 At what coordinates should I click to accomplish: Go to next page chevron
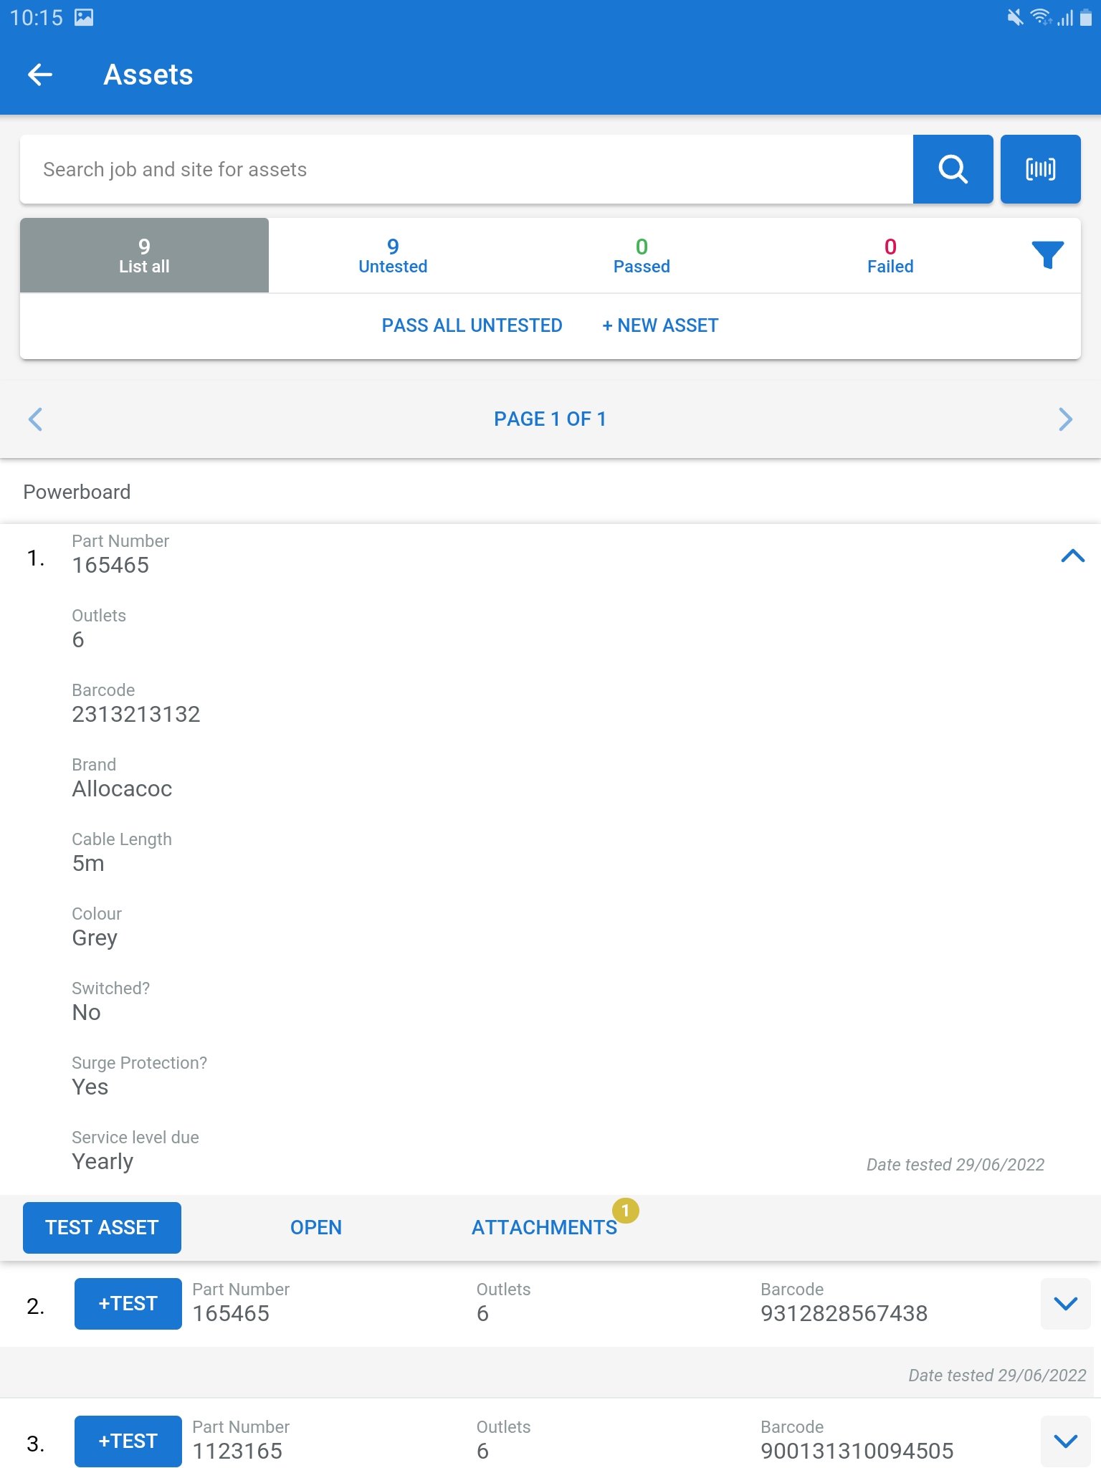point(1065,419)
